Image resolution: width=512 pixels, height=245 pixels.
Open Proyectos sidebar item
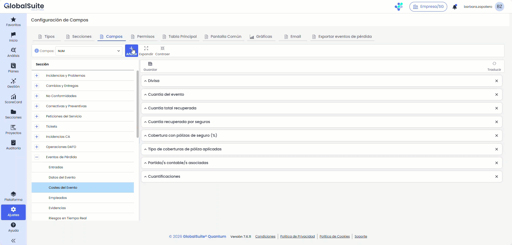13,130
